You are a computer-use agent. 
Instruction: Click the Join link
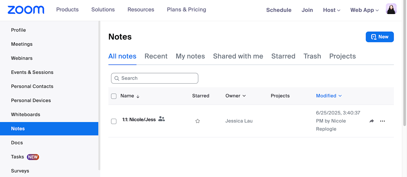coord(307,10)
